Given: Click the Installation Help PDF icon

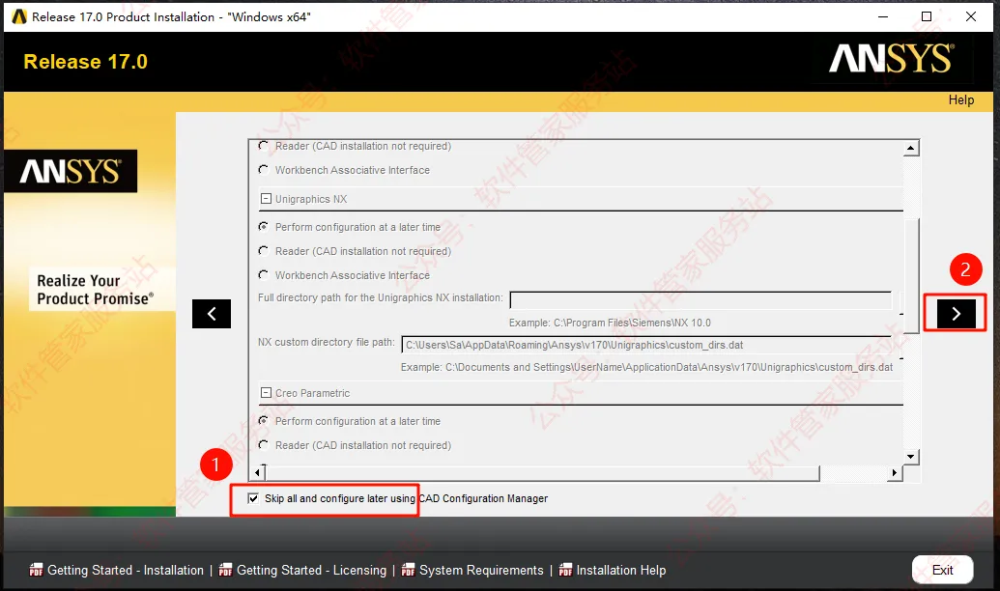Looking at the screenshot, I should [565, 570].
